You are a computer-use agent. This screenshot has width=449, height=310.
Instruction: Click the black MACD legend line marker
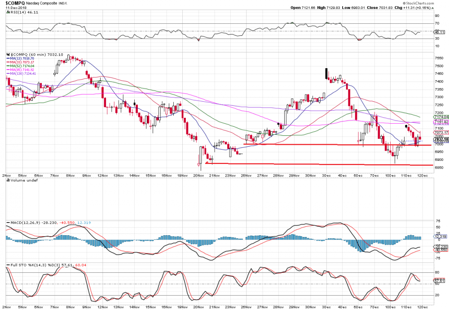click(8, 223)
